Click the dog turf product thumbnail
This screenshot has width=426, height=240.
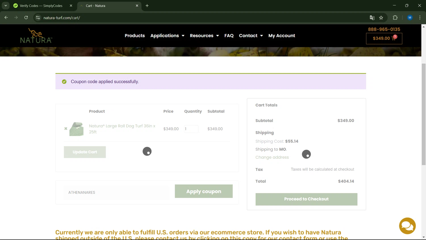76,129
